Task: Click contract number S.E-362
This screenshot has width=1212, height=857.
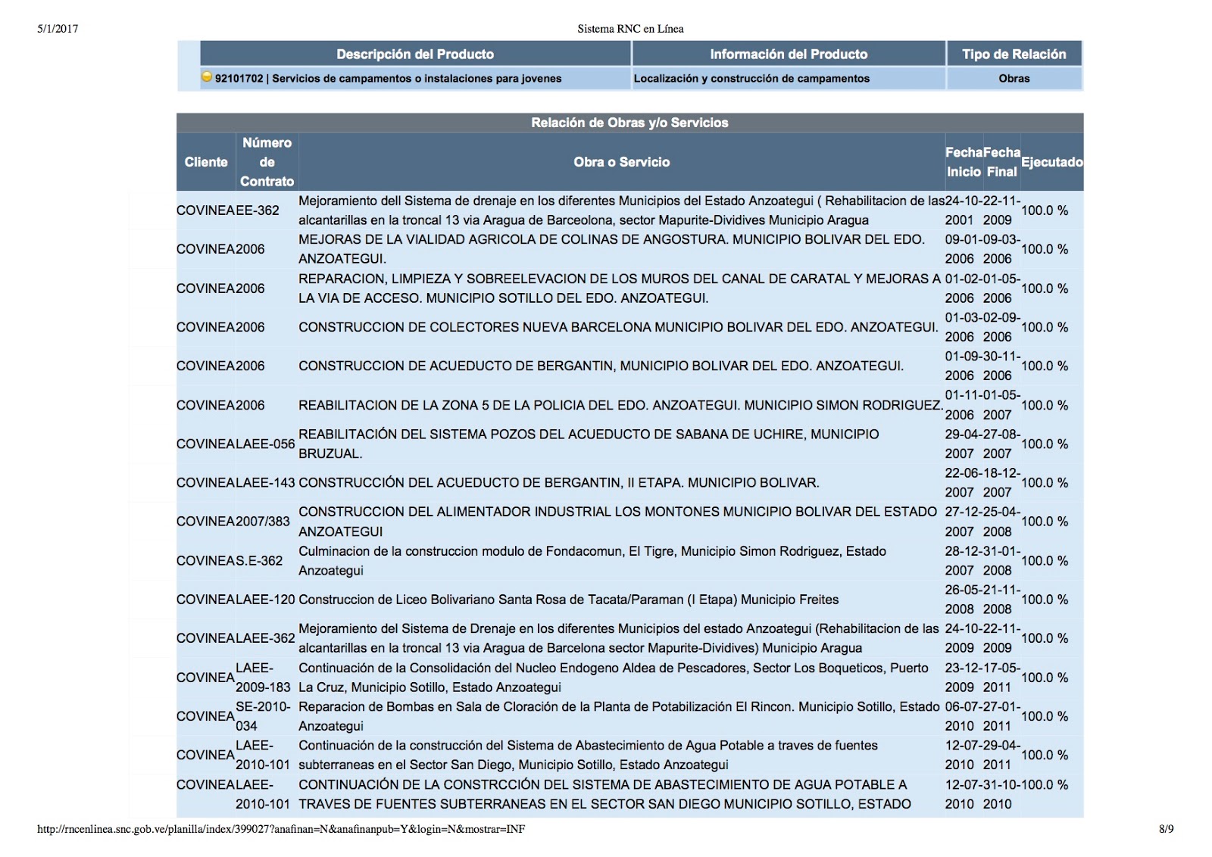Action: click(259, 560)
